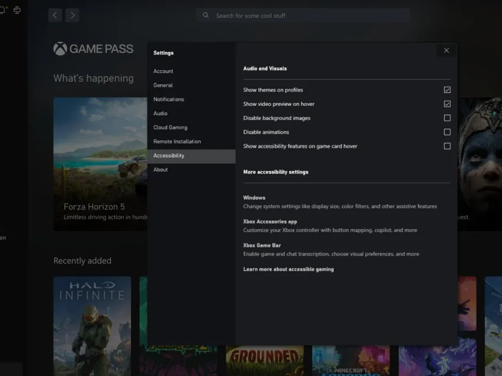Open the notifications bell icon
Image resolution: width=502 pixels, height=376 pixels.
(x=3, y=9)
